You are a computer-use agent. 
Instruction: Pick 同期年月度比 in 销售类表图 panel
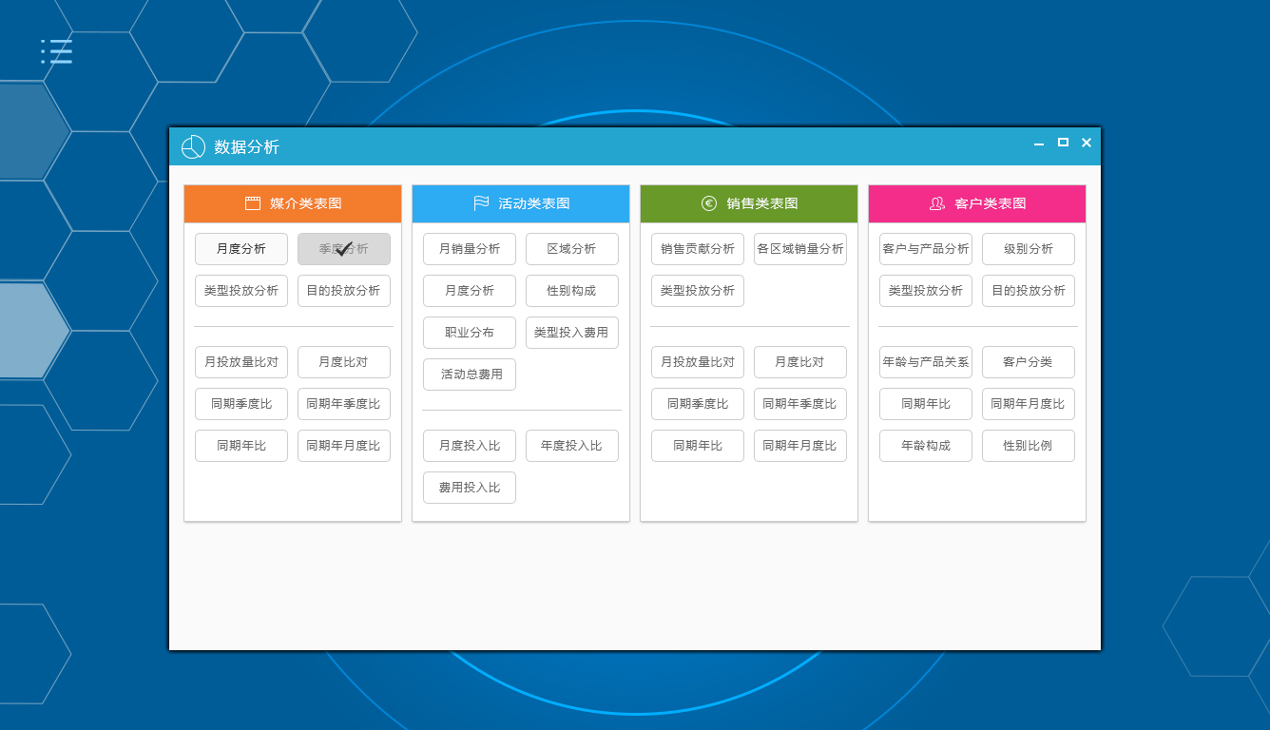[x=800, y=446]
